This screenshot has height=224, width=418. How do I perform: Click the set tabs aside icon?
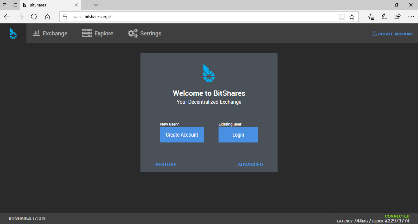(x=15, y=5)
